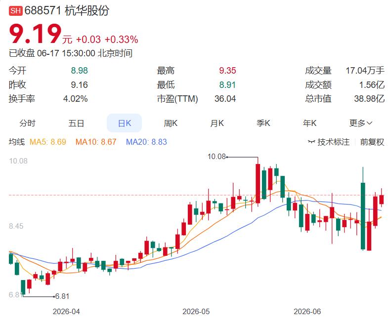Click the MA5: 8.69 indicator label
Viewport: 391px width, 324px height.
[48, 142]
